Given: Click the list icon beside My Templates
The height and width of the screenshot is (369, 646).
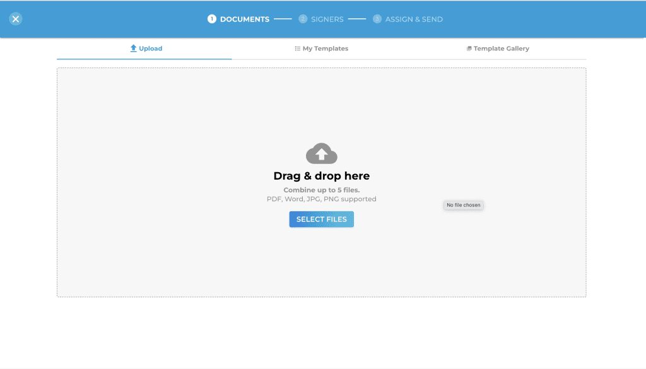Looking at the screenshot, I should [298, 48].
